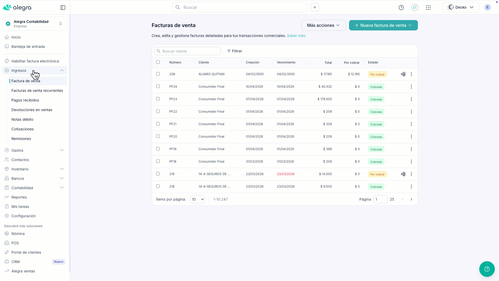Viewport: 499px width, 281px height.
Task: Collapse the sidebar with the panel icon
Action: click(63, 8)
